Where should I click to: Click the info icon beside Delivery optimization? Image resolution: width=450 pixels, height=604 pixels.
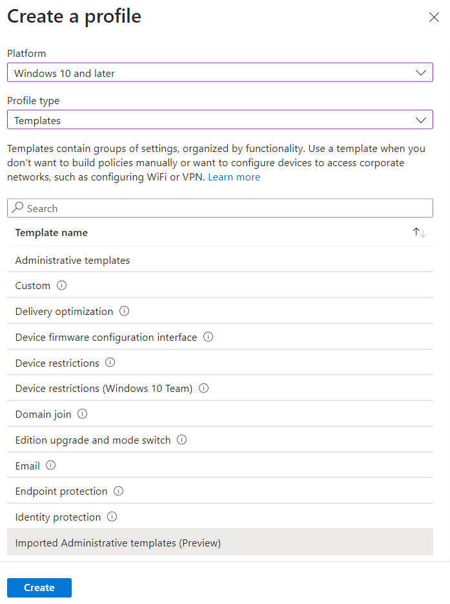click(x=124, y=311)
